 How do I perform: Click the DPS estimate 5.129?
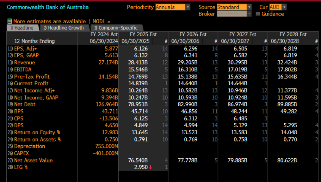241,125
